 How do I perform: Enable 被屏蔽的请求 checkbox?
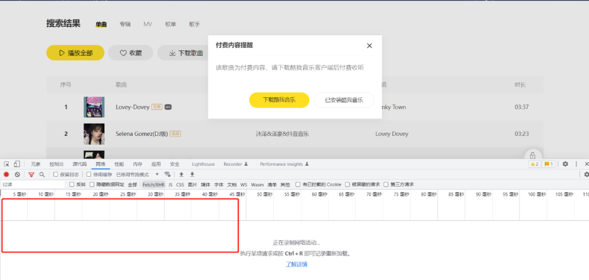(347, 184)
